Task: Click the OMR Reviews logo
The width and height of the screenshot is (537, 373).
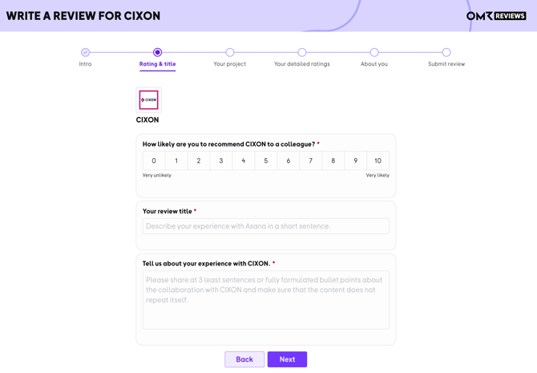Action: pos(496,16)
